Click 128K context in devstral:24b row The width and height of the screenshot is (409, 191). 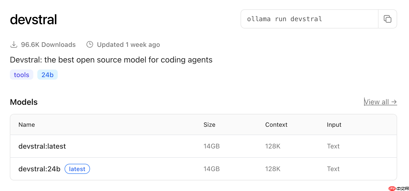[273, 169]
